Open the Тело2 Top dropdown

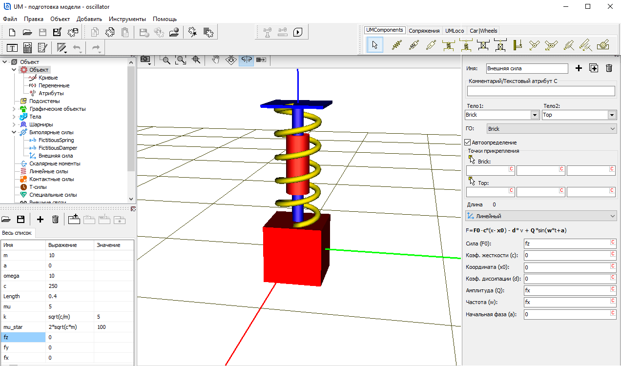tap(612, 115)
